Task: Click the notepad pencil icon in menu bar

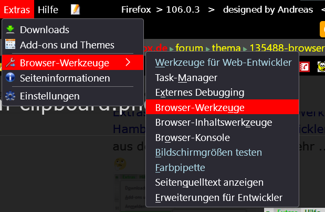Action: coord(75,9)
